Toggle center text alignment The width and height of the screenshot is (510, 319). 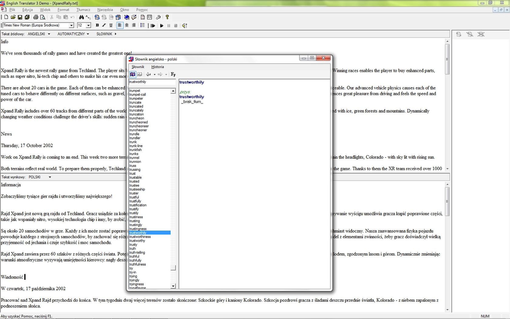click(127, 26)
